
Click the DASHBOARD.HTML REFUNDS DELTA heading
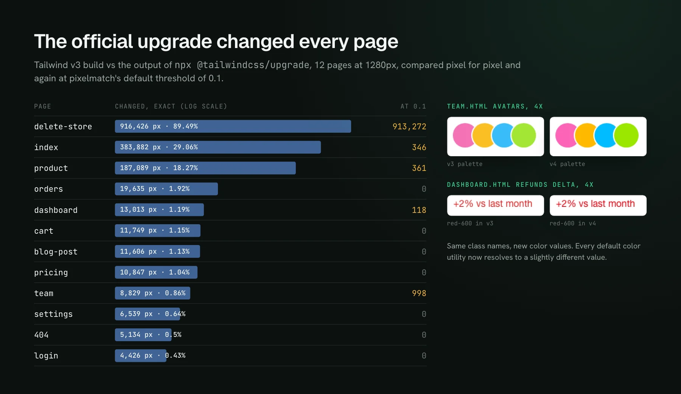click(x=520, y=185)
